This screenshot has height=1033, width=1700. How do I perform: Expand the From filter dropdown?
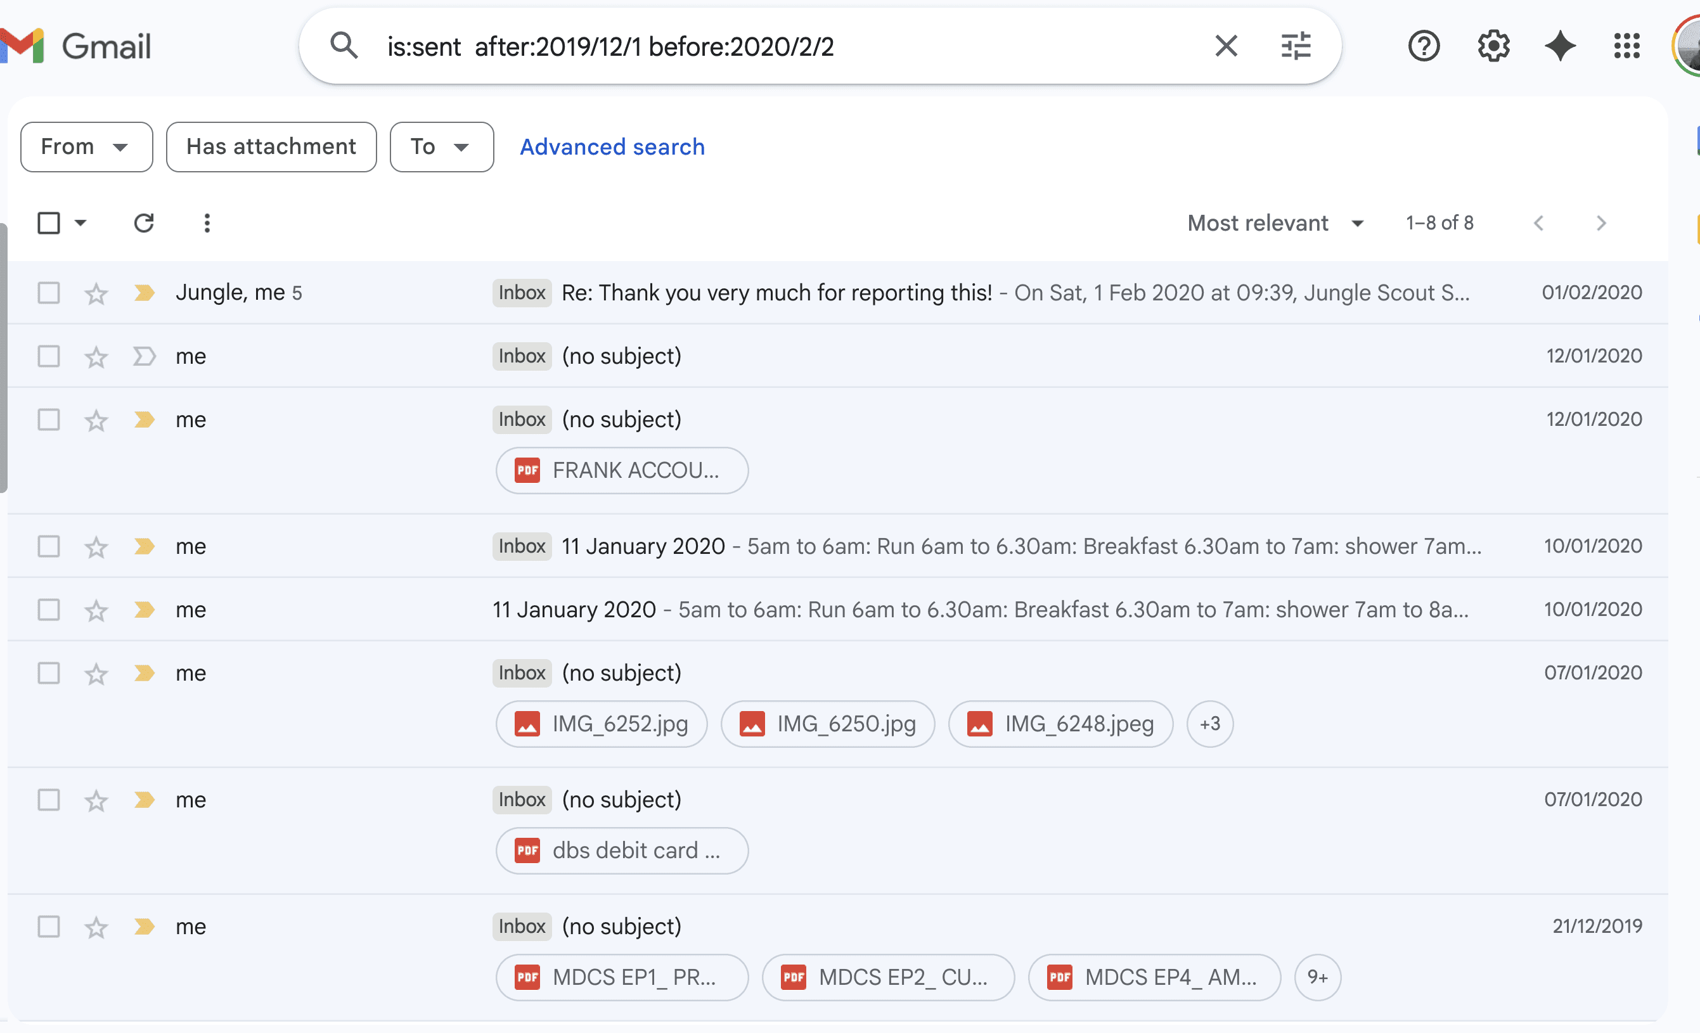pos(86,147)
